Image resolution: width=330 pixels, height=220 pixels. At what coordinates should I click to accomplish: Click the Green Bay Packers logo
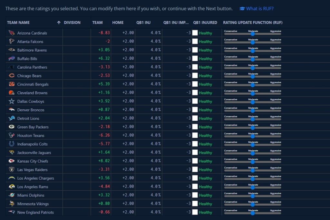click(12, 127)
